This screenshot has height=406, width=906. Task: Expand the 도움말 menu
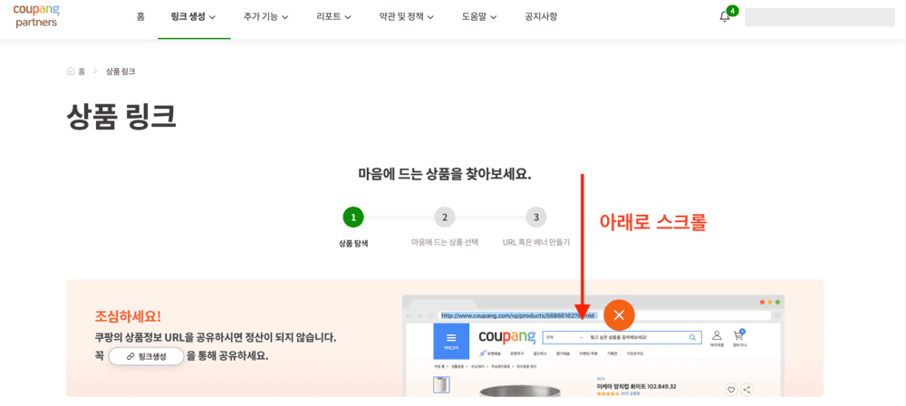coord(479,17)
